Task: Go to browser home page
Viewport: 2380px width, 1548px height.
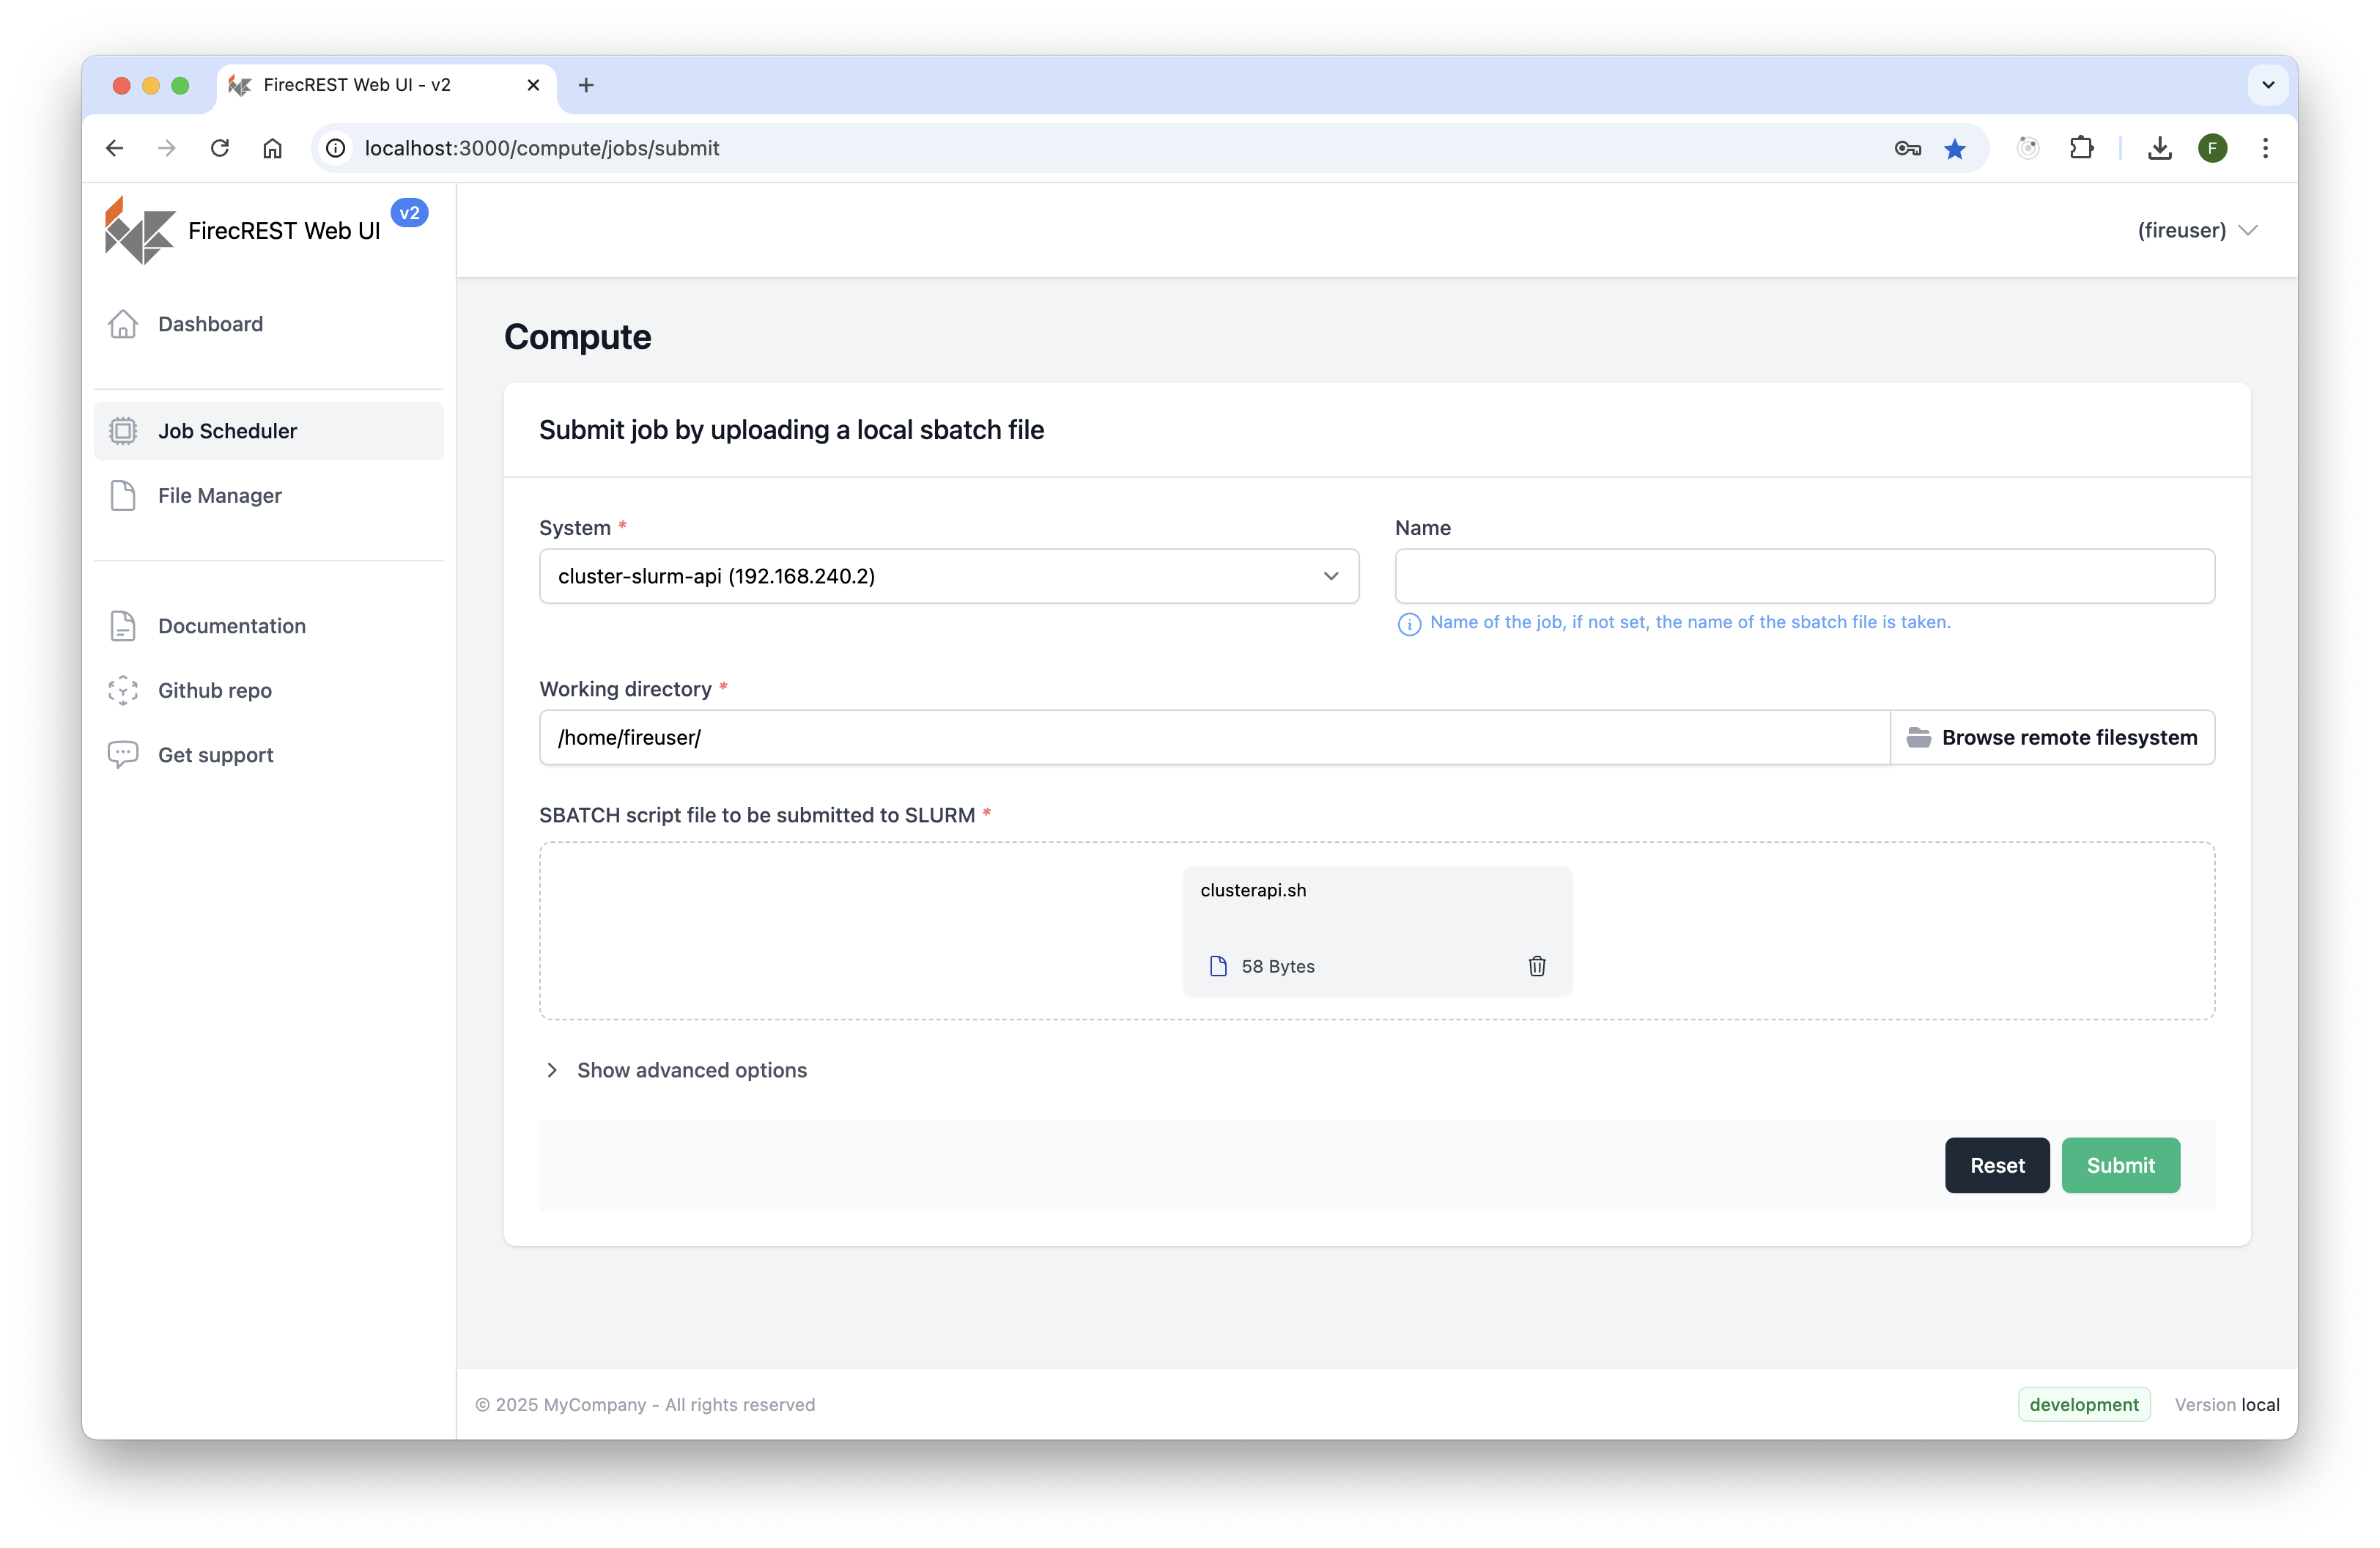Action: point(272,148)
